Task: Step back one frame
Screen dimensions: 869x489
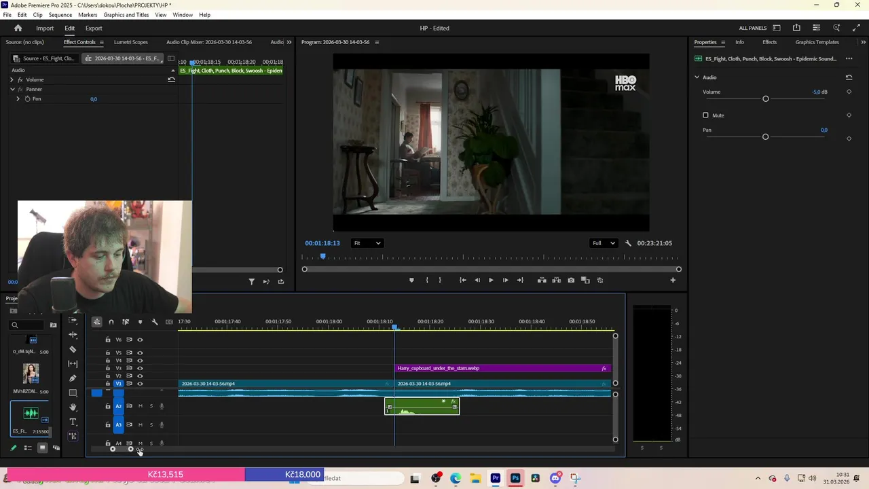Action: point(477,280)
